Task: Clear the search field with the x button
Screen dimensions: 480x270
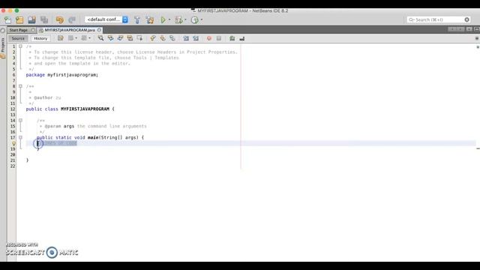Action: [x=466, y=19]
